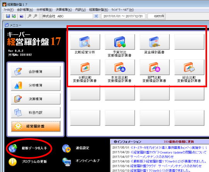Open the Creators Updateの問題点 news link
The height and width of the screenshot is (172, 209).
[168, 152]
